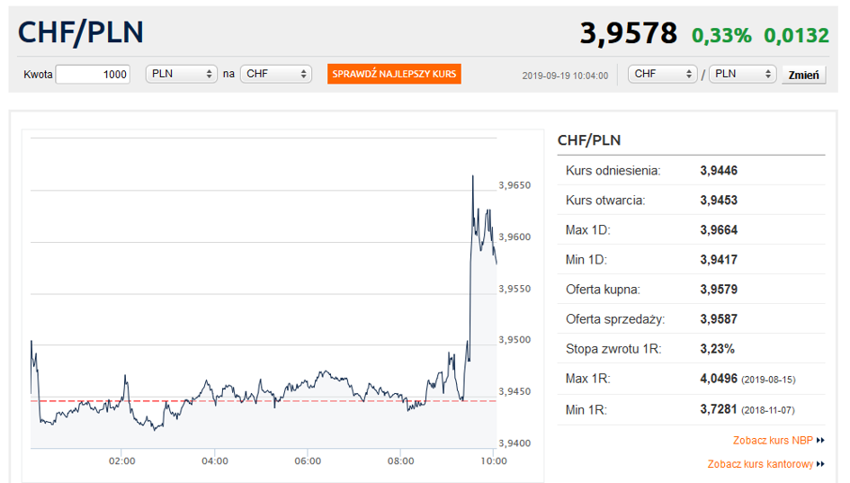Image resolution: width=850 pixels, height=483 pixels.
Task: Click the CHF/PLN panel heading above statistics
Action: point(589,140)
